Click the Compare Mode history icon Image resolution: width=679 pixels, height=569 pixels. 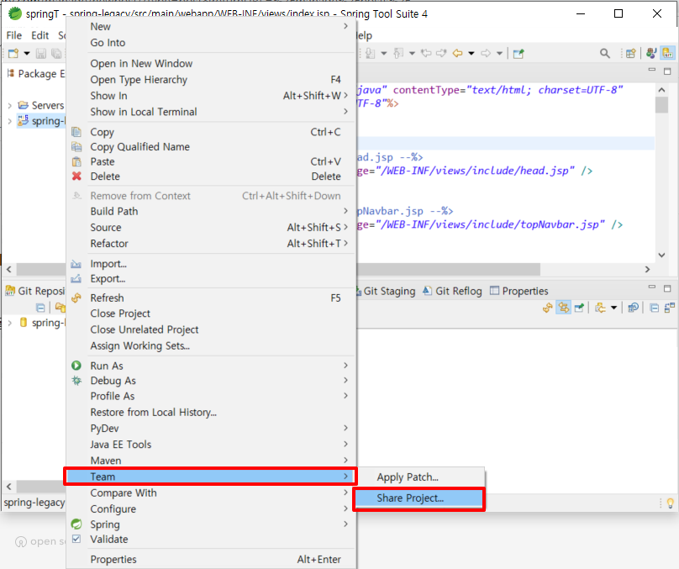tap(600, 308)
